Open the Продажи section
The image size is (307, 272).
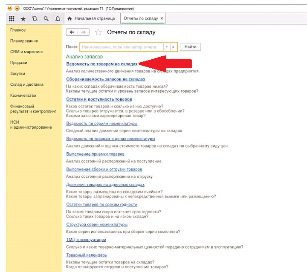(19, 63)
